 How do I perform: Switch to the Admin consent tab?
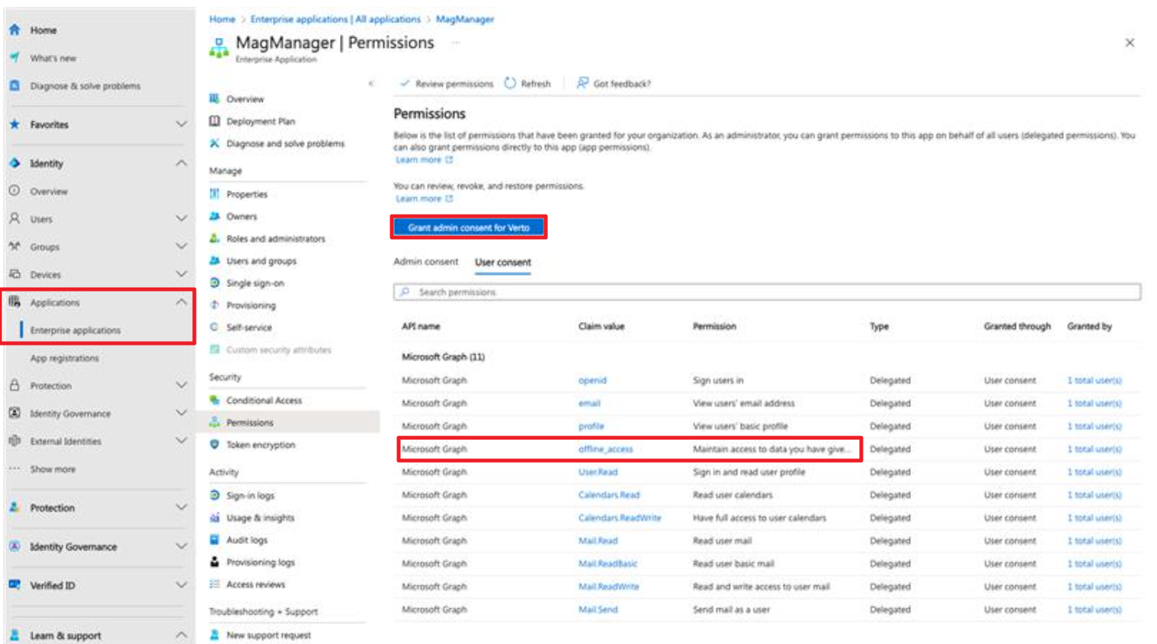point(426,262)
